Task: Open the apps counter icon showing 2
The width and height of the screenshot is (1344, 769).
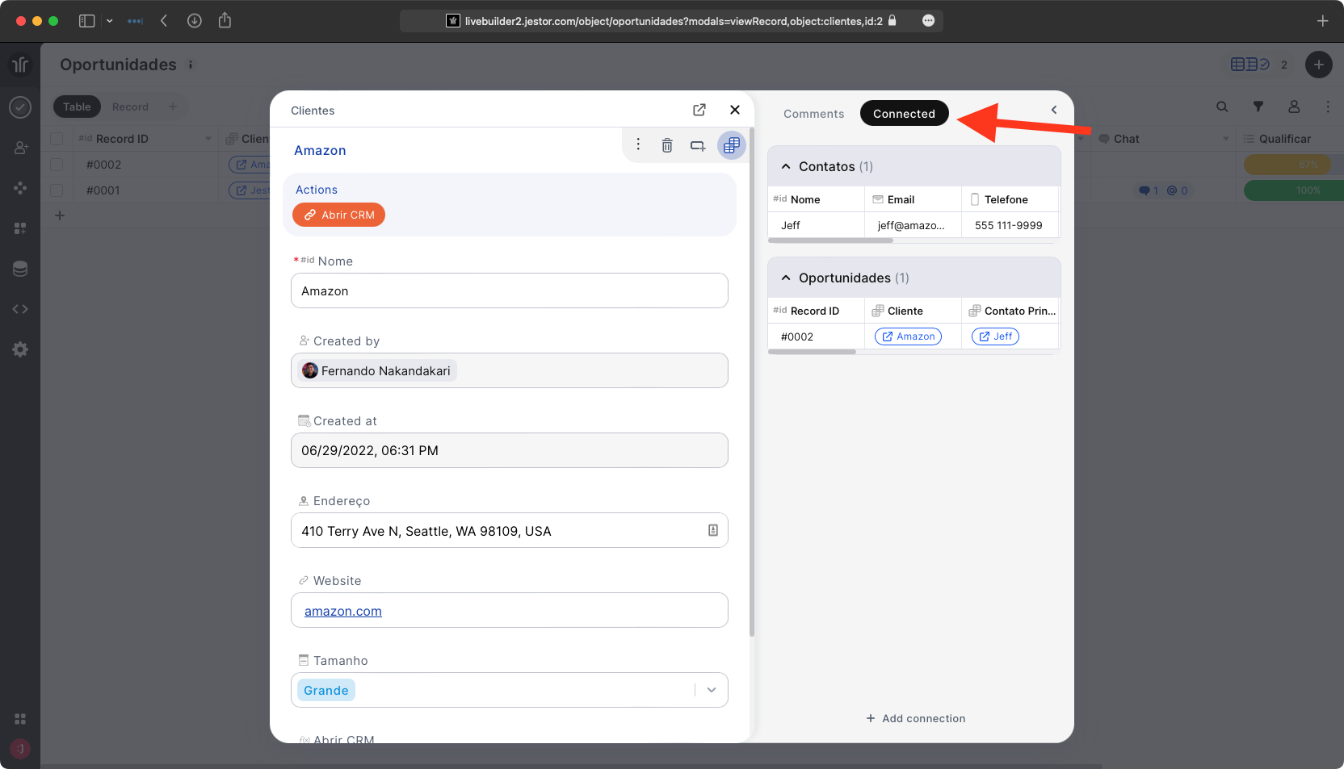Action: point(1258,65)
